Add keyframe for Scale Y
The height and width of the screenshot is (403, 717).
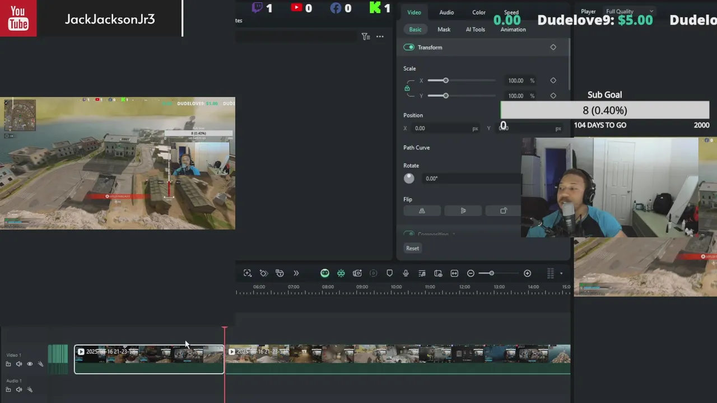pos(553,96)
